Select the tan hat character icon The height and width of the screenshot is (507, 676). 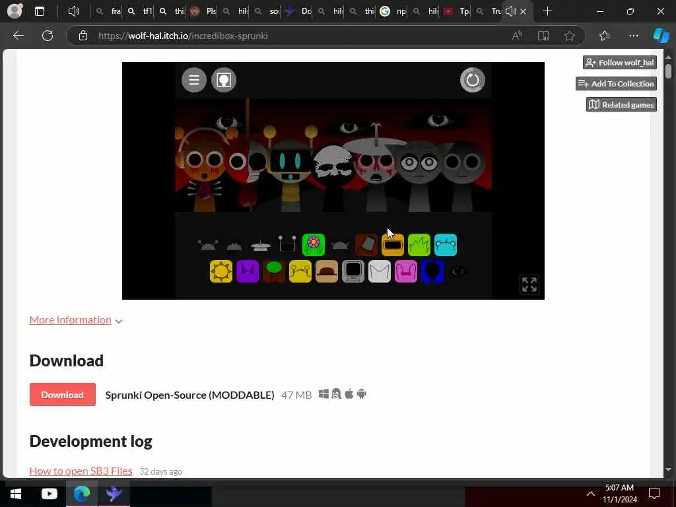coord(327,271)
